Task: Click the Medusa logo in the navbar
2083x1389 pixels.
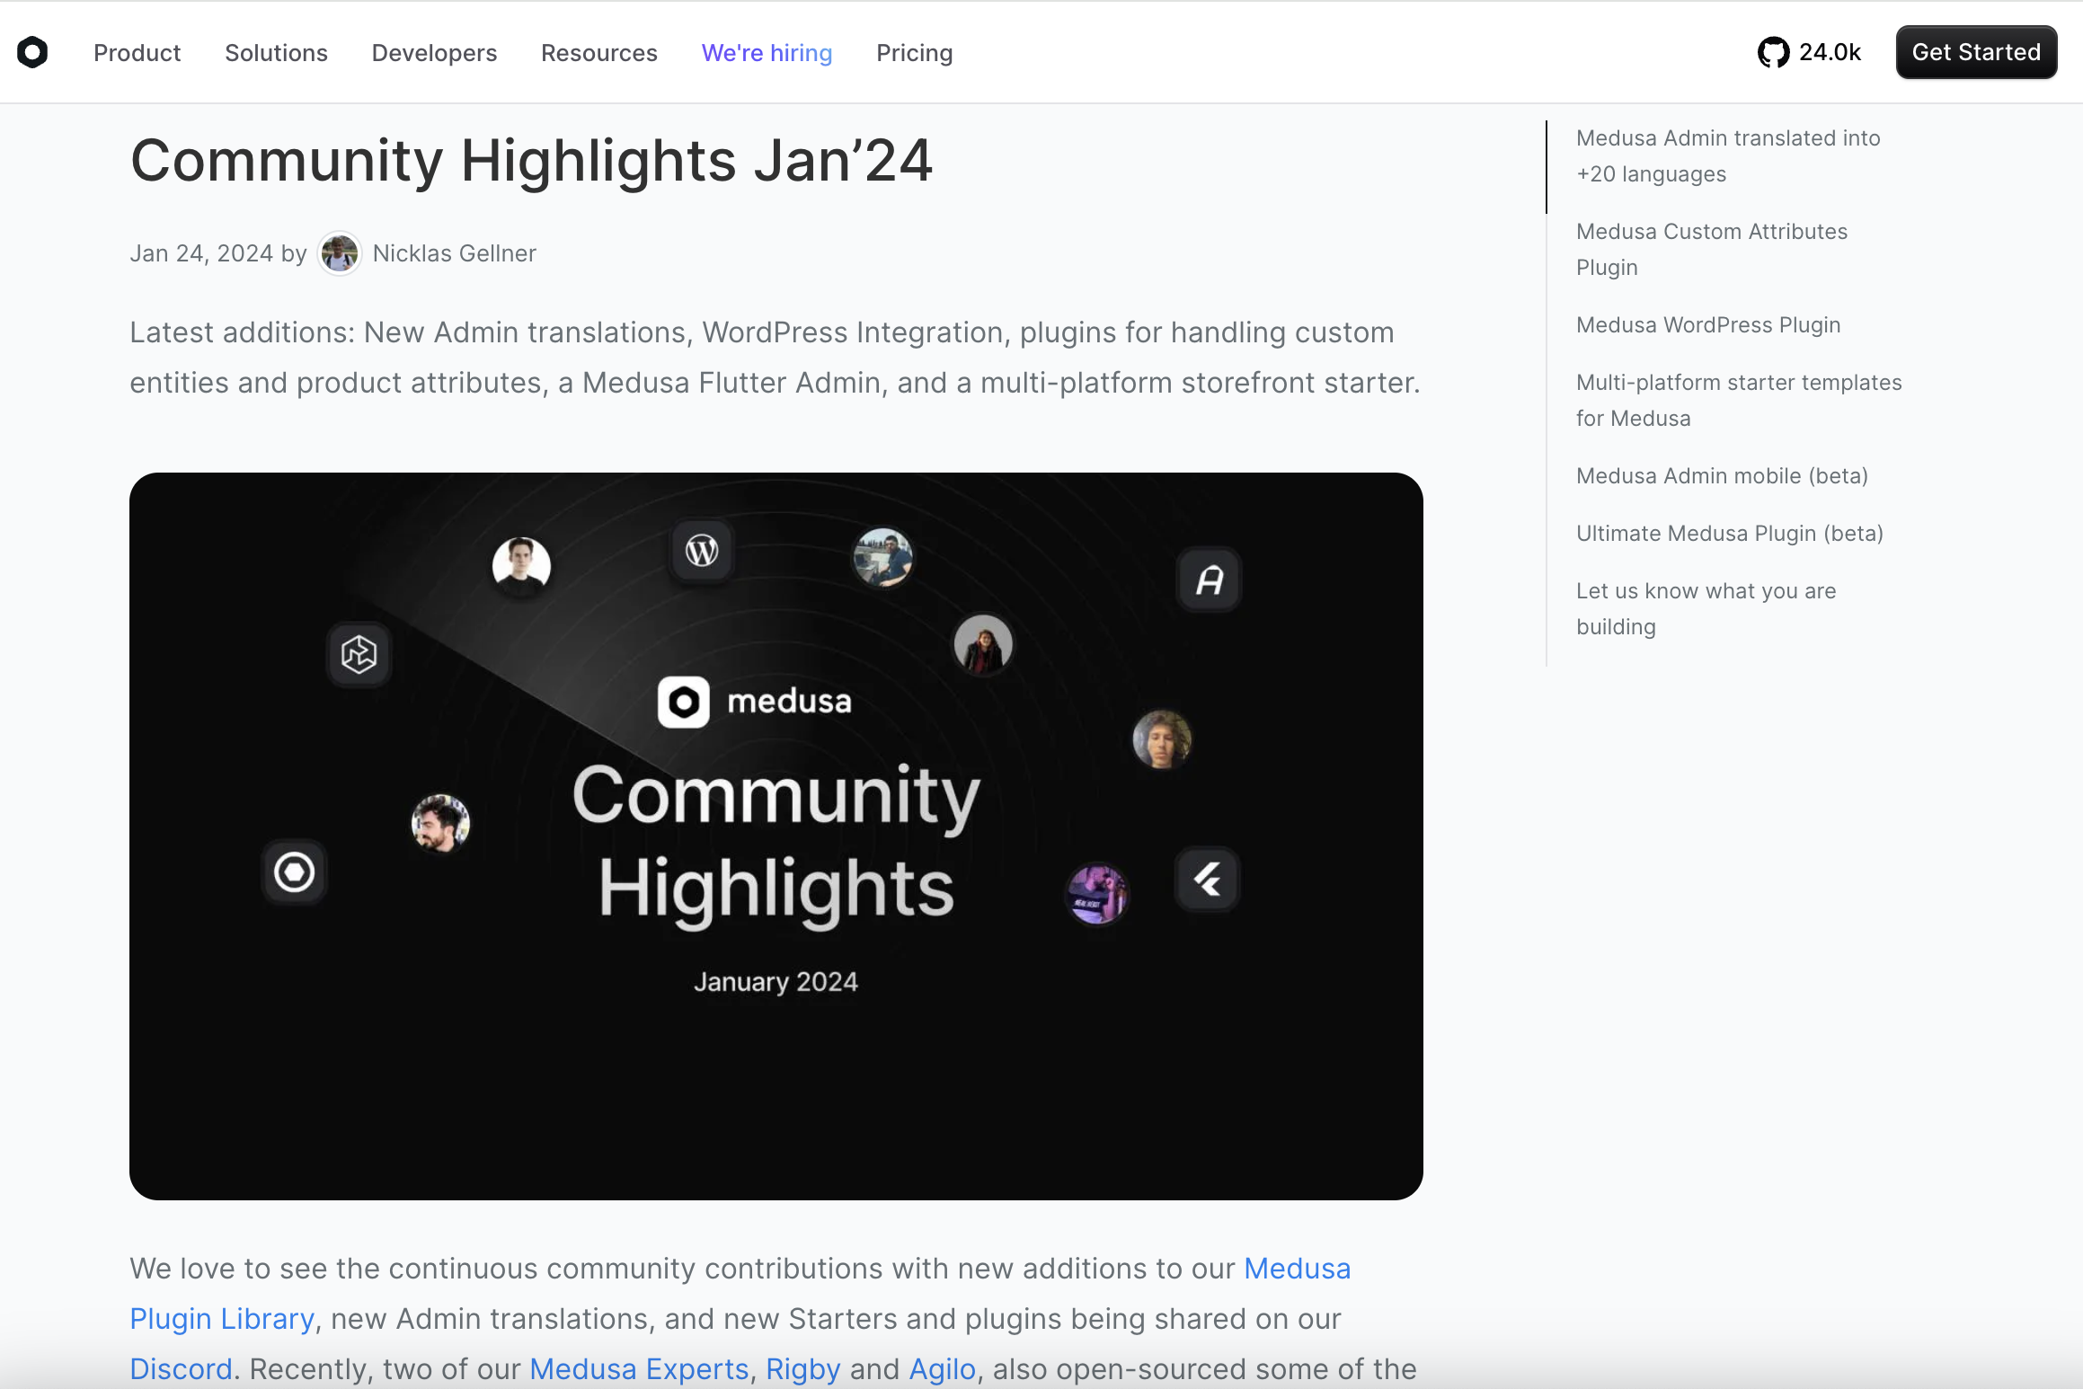Action: pyautogui.click(x=32, y=52)
